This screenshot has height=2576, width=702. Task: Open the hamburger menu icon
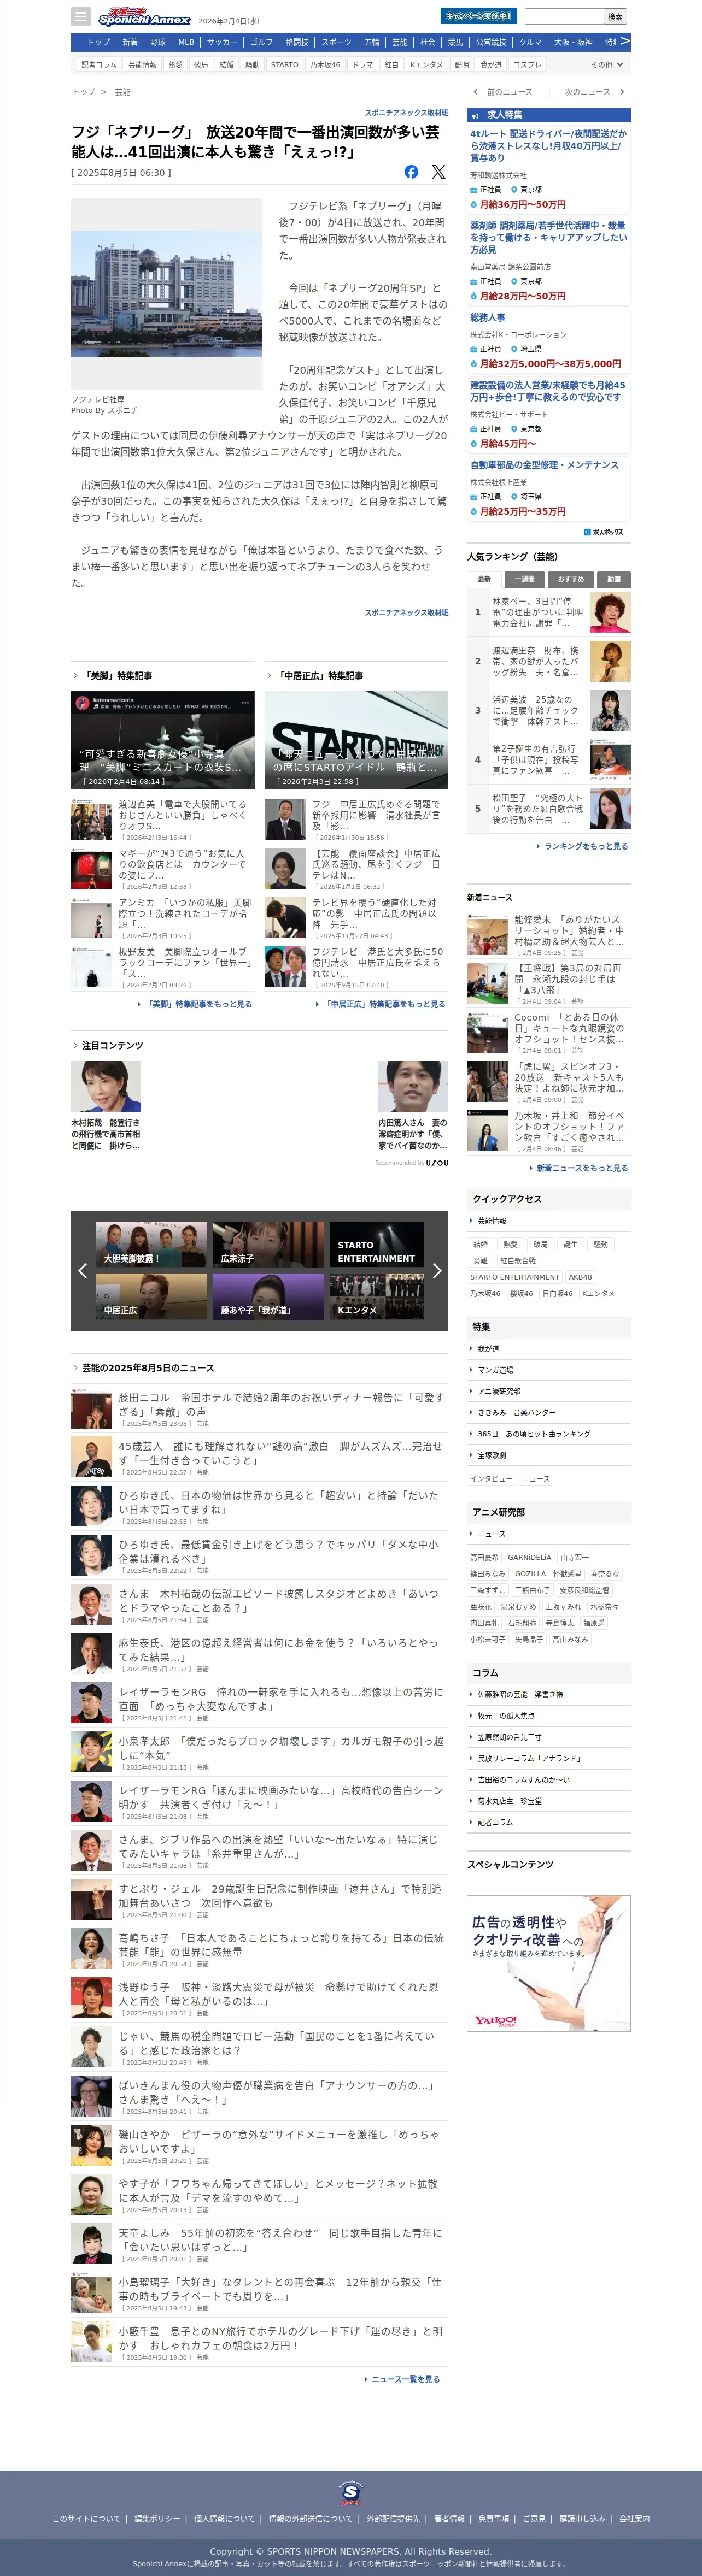(81, 17)
